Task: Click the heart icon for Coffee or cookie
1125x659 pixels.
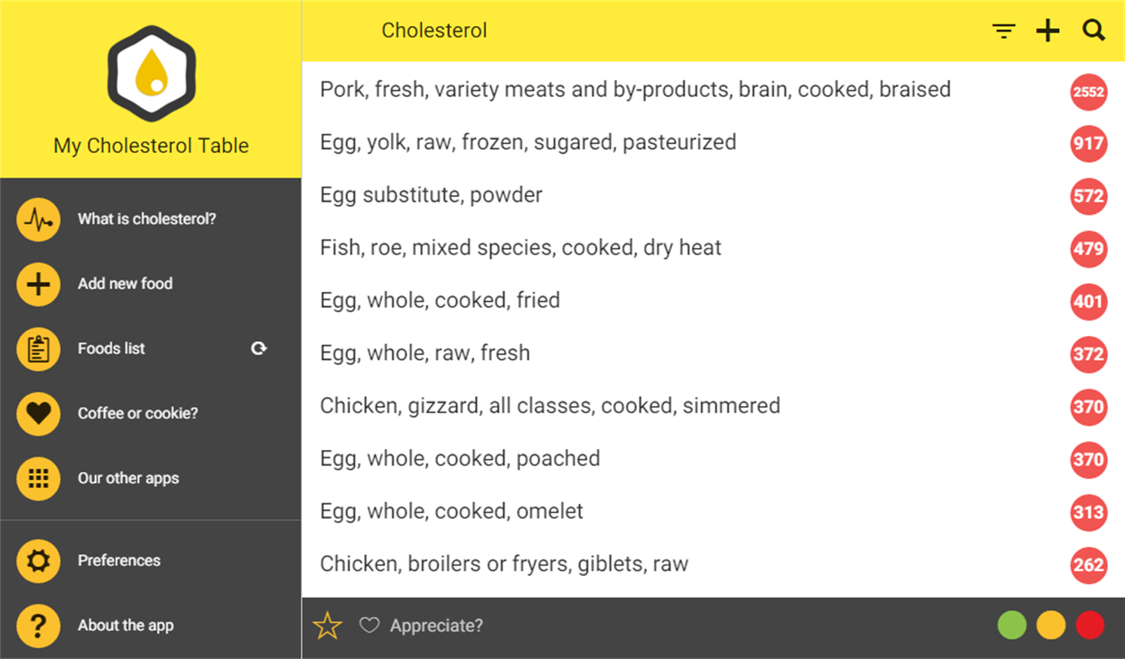Action: [38, 413]
